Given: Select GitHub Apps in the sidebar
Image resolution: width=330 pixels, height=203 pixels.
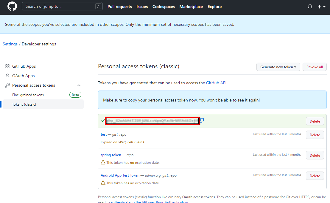Looking at the screenshot, I should click(x=24, y=66).
